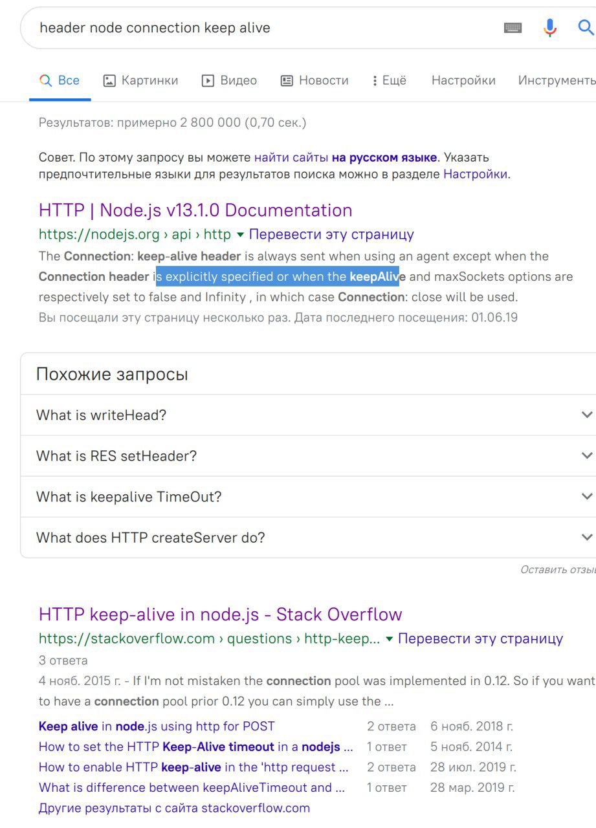Click the Похожие запросы heading
This screenshot has height=828, width=596.
pos(112,374)
